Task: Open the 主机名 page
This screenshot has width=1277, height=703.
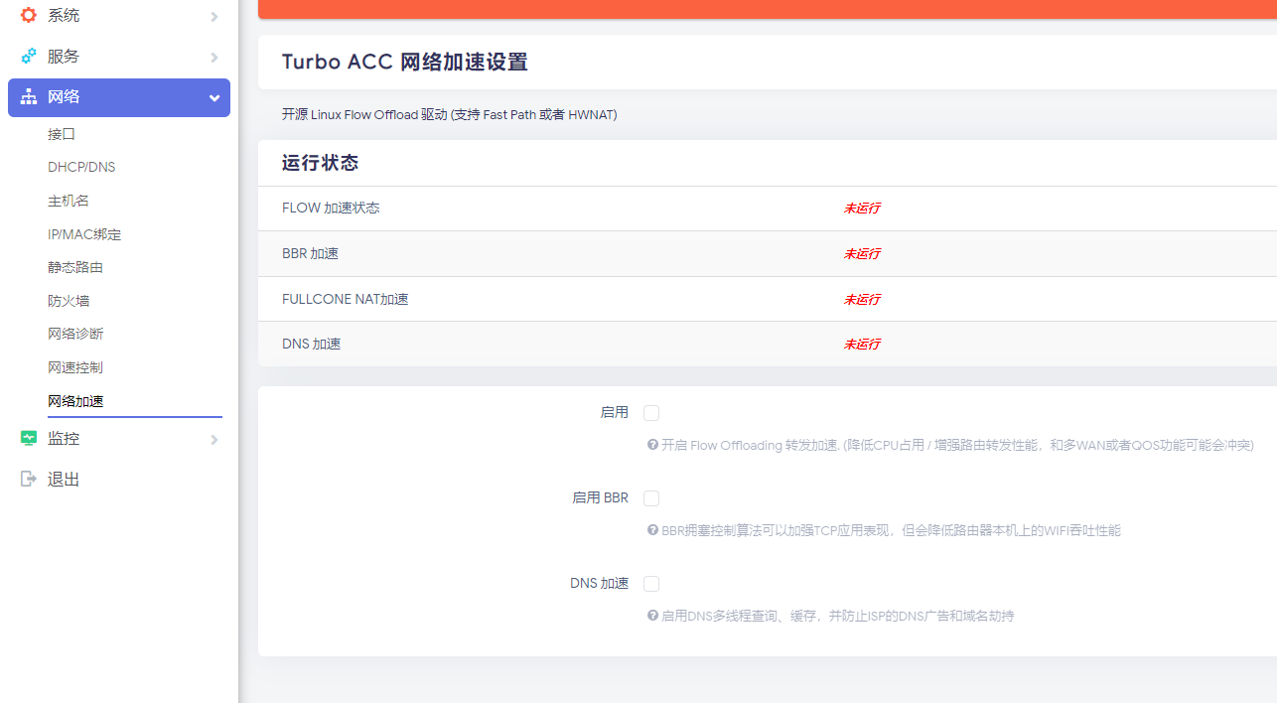Action: (69, 201)
